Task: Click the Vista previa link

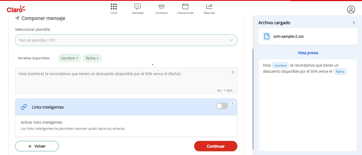Action: (308, 53)
